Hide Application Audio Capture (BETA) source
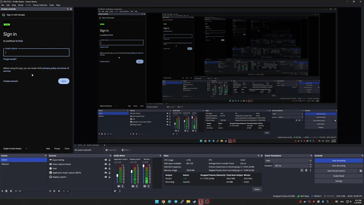The height and width of the screenshot is (205, 364). pos(106,173)
